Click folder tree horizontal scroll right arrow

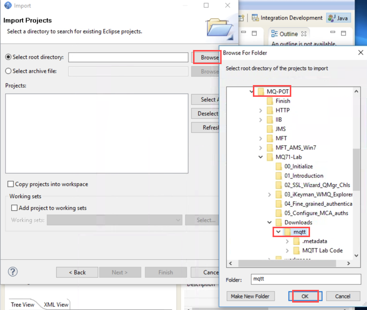348,263
